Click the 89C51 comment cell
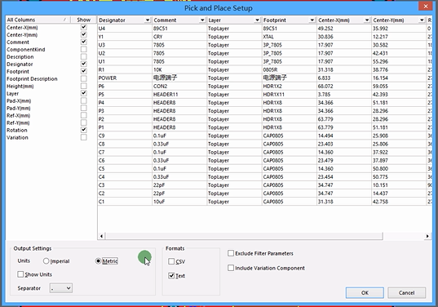 (x=179, y=29)
